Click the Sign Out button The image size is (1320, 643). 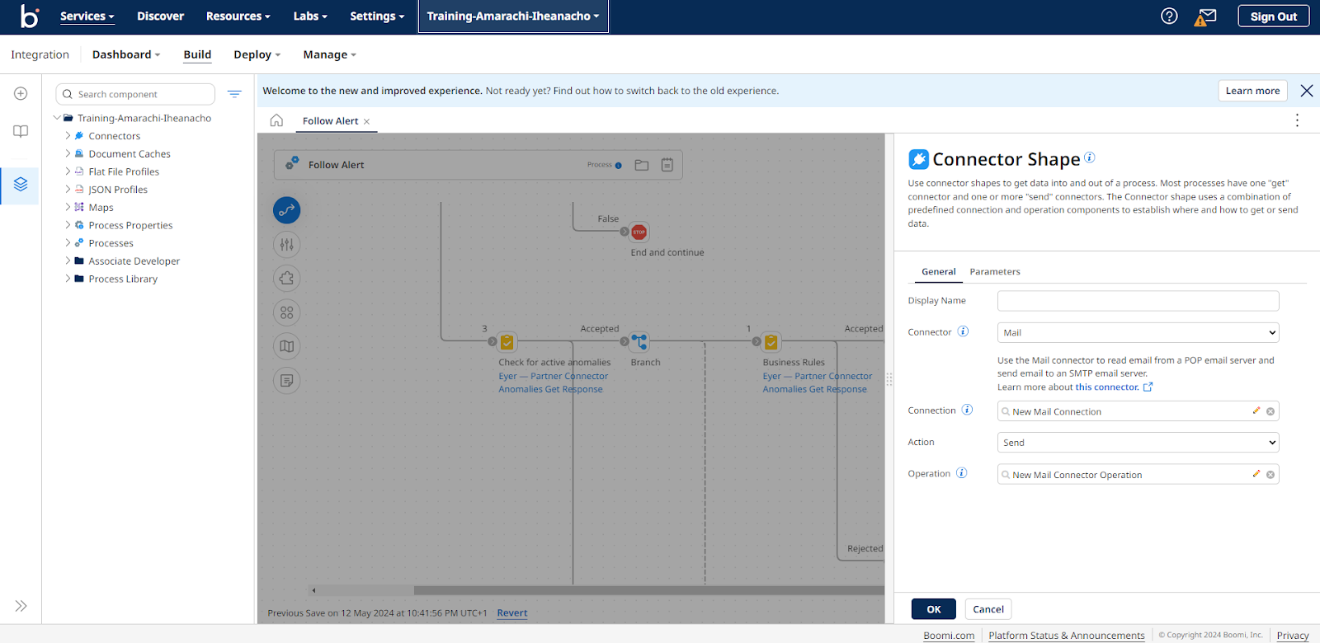click(x=1274, y=16)
